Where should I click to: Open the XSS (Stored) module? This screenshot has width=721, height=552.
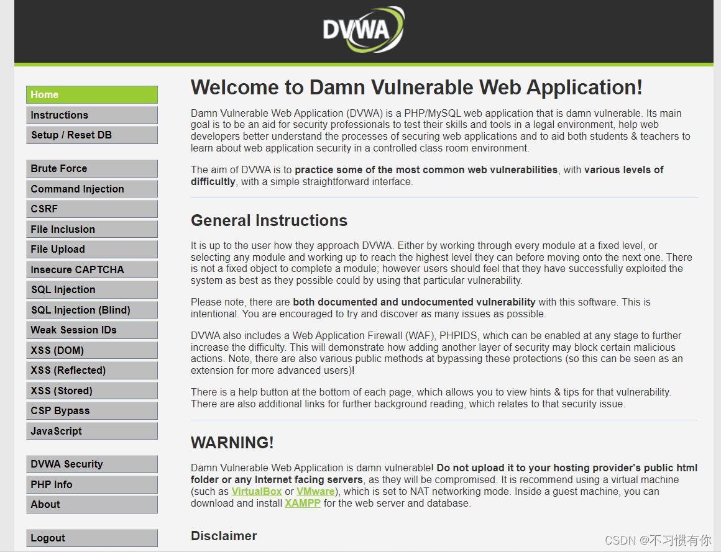92,391
